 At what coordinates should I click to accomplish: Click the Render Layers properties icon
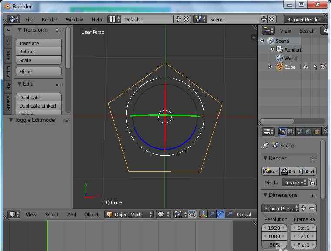click(291, 132)
